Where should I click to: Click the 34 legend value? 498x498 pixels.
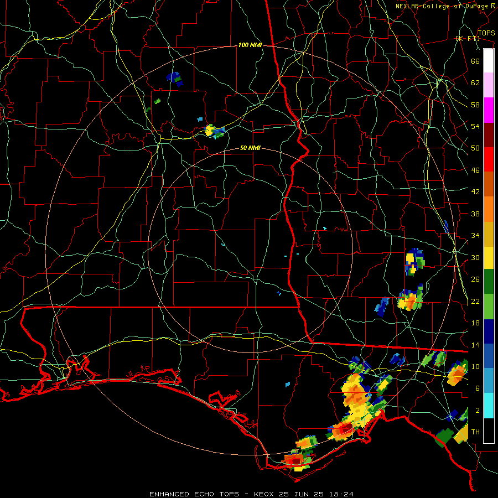tap(475, 236)
